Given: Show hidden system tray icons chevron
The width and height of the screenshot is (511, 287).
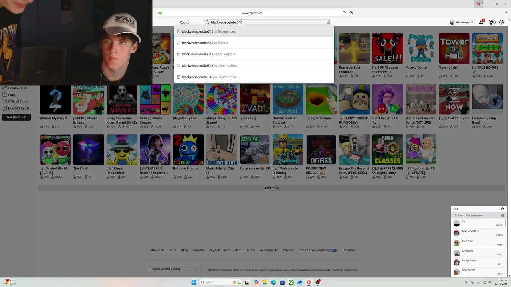Looking at the screenshot, I should click(466, 282).
